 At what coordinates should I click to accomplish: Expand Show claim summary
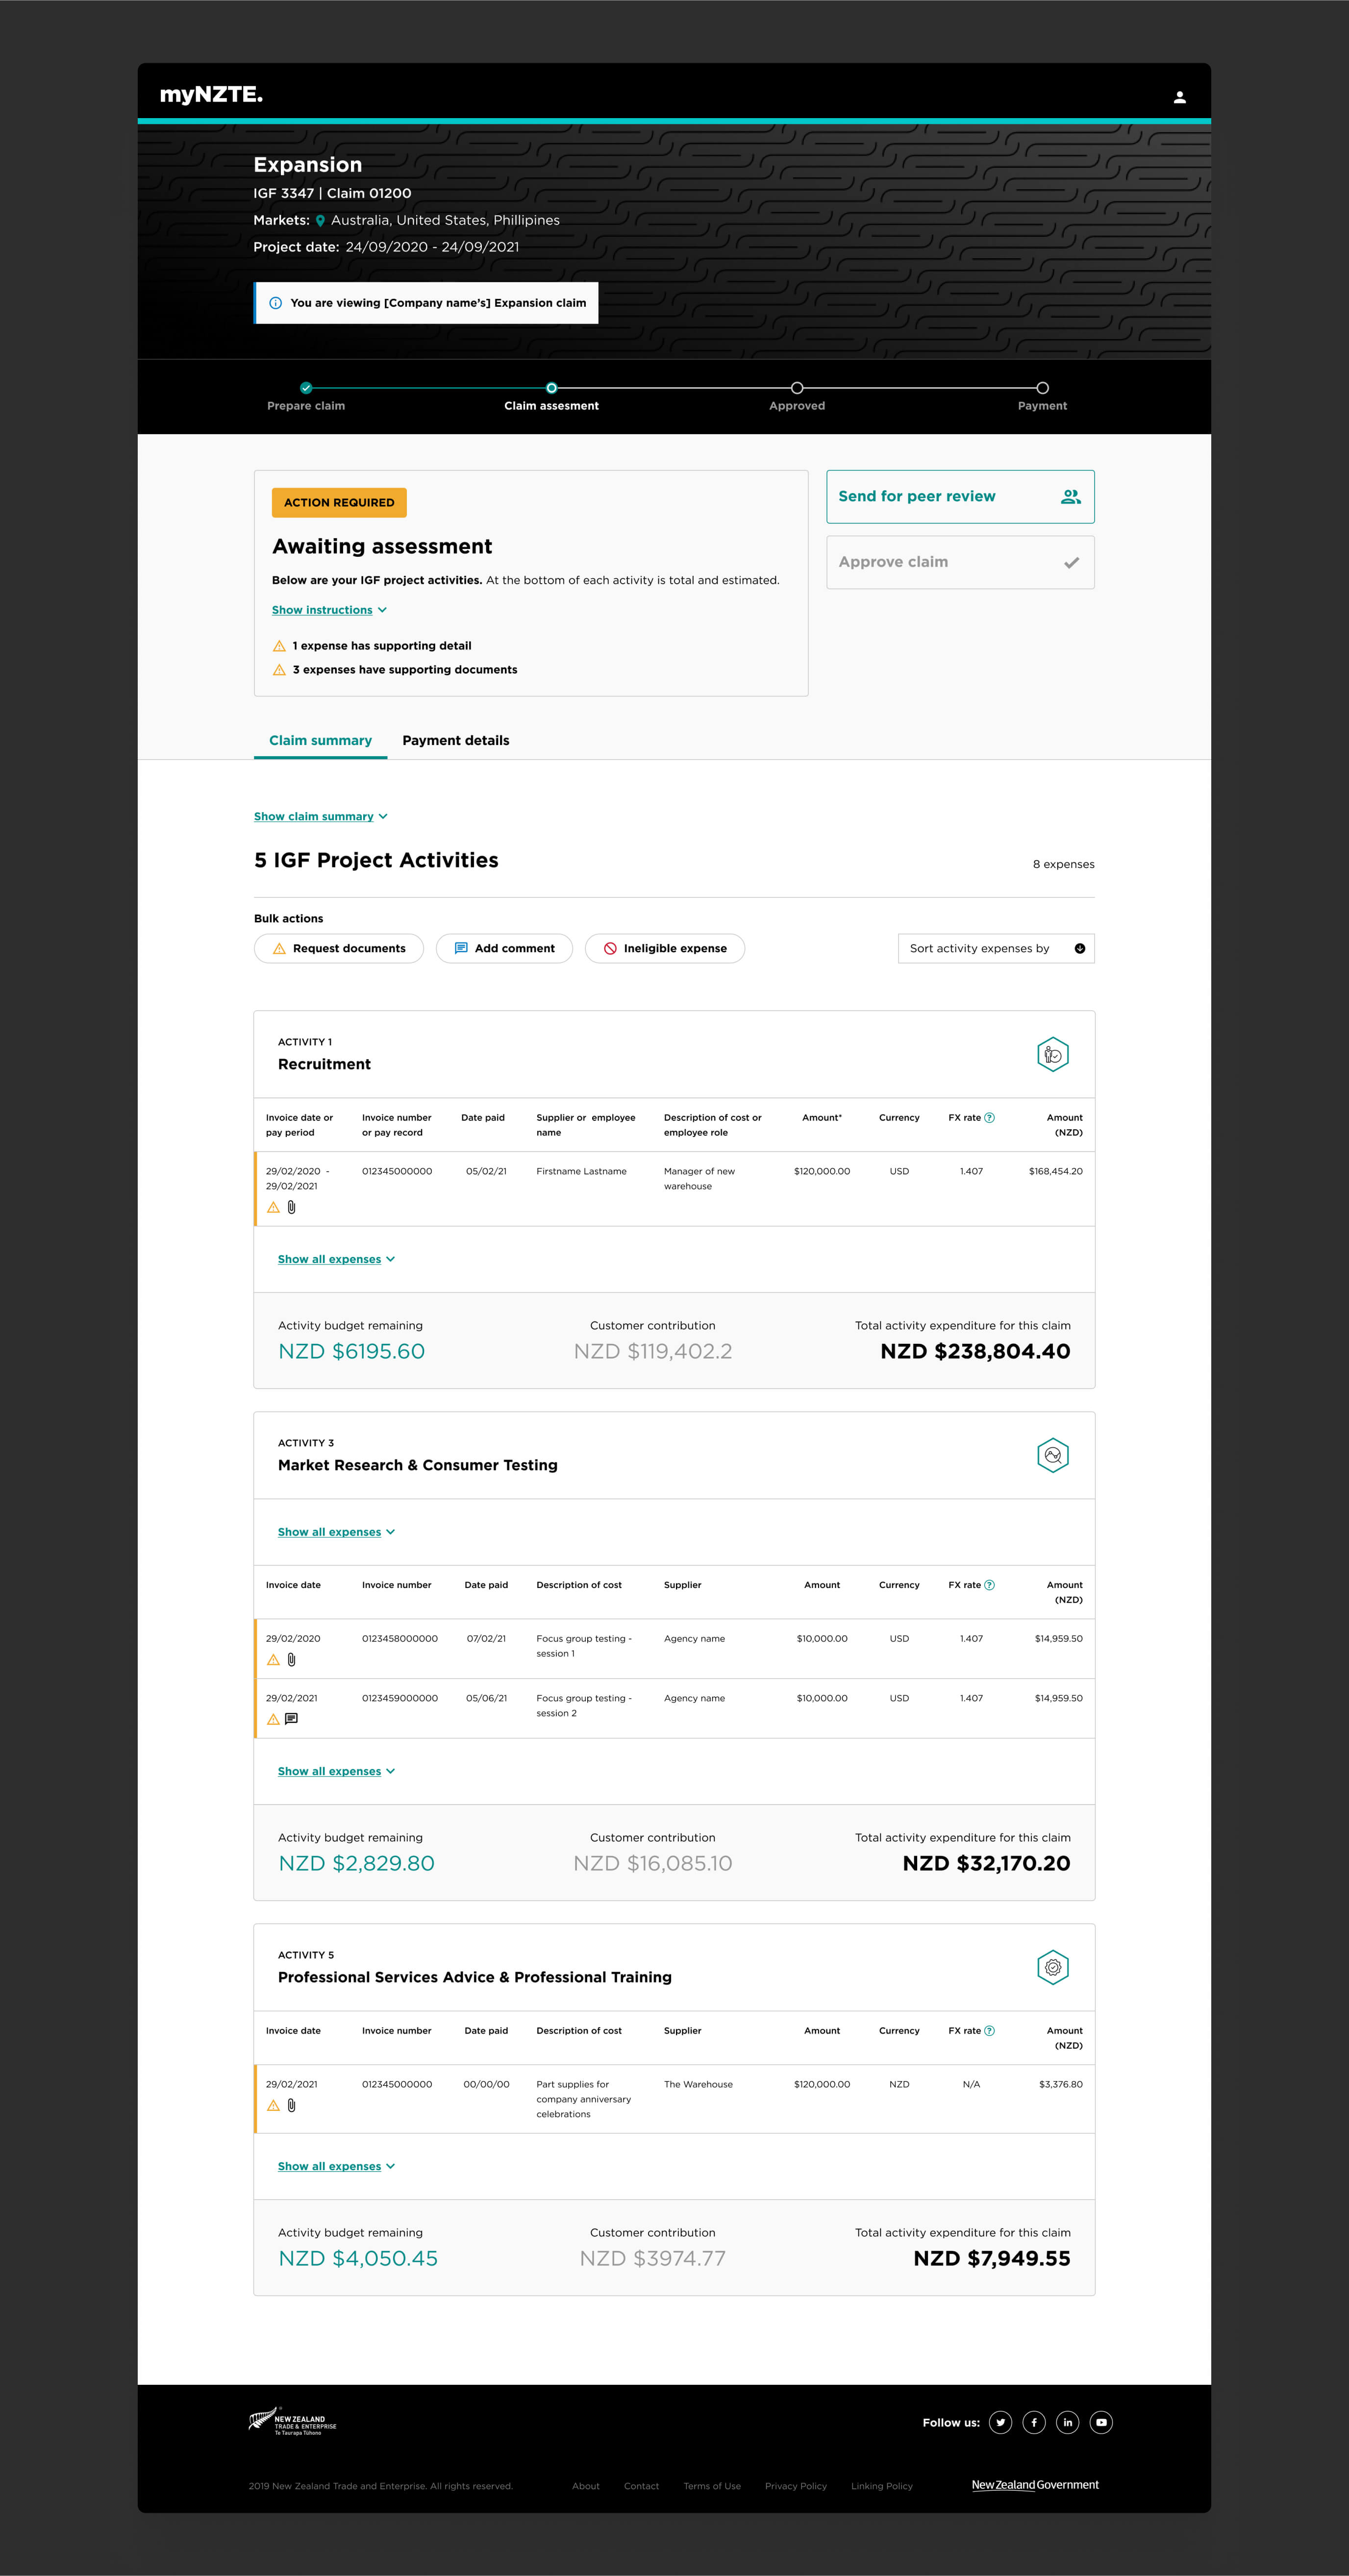pos(320,817)
